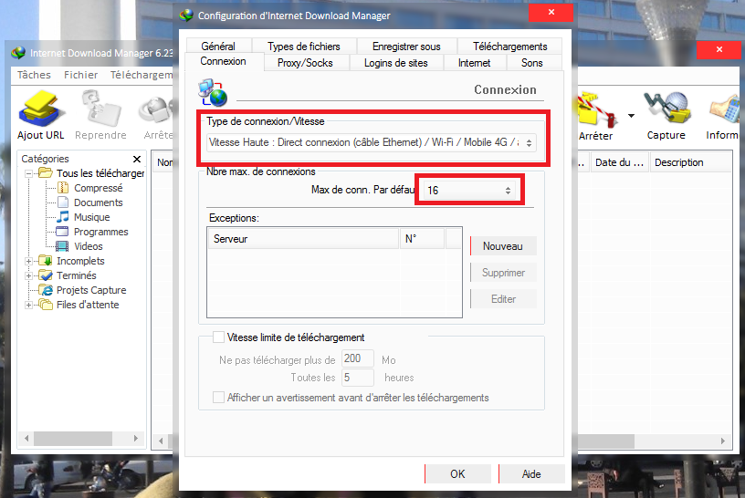Open the Internet tab
Viewport: 745px width, 498px height.
pyautogui.click(x=474, y=63)
